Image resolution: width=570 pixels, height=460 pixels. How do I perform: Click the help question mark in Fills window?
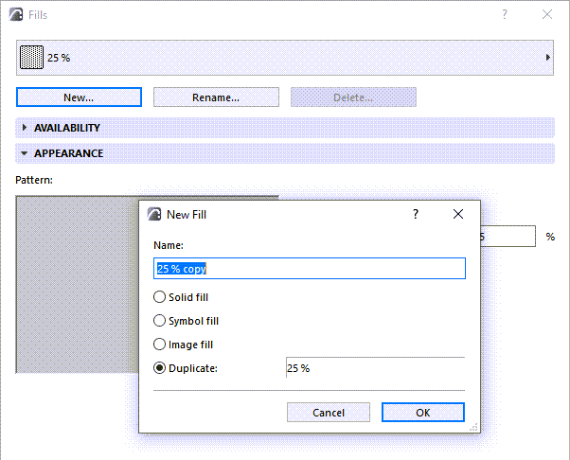[505, 15]
